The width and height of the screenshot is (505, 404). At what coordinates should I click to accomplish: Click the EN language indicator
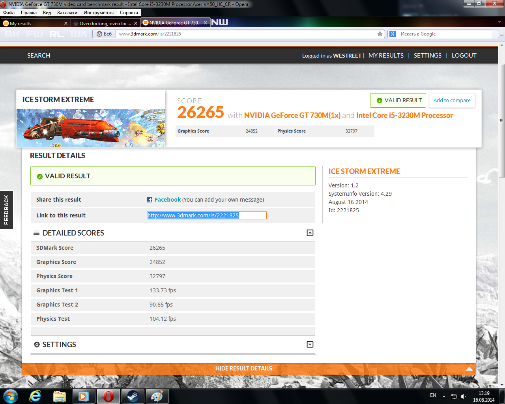pos(433,395)
